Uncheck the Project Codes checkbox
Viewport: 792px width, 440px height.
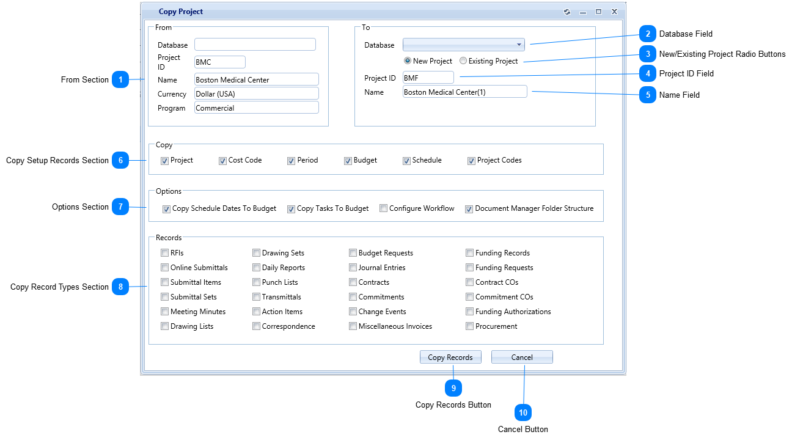472,161
